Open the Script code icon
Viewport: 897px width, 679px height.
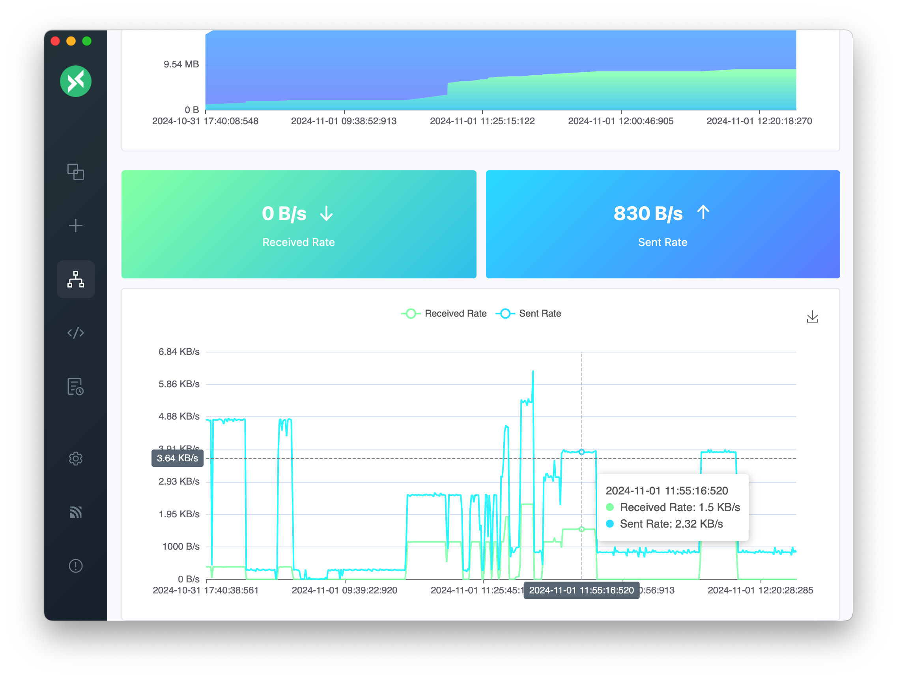pyautogui.click(x=76, y=333)
